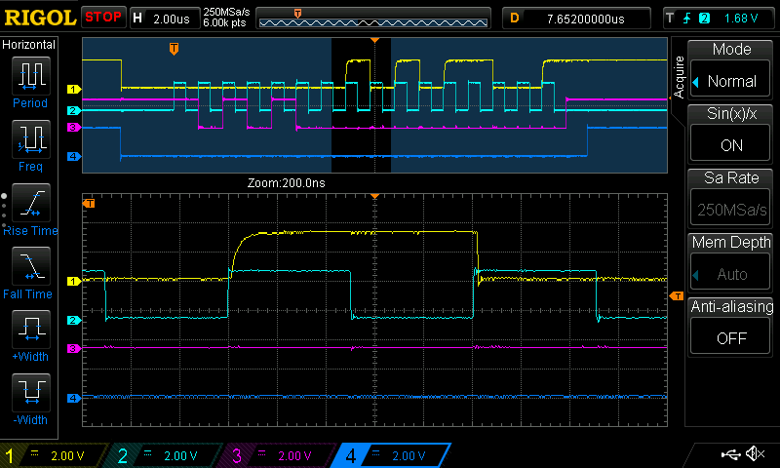This screenshot has width=780, height=468.
Task: Click the muted speaker sound icon
Action: pyautogui.click(x=755, y=453)
